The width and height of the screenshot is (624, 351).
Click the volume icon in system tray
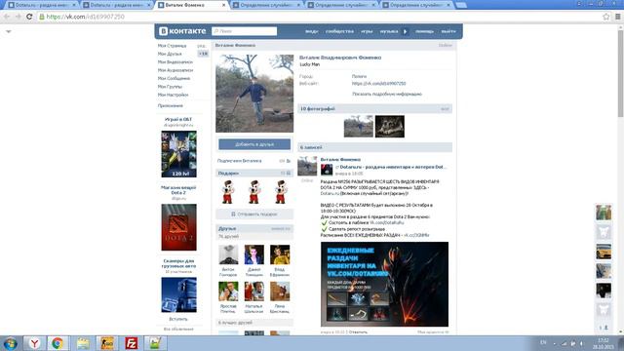[x=581, y=343]
